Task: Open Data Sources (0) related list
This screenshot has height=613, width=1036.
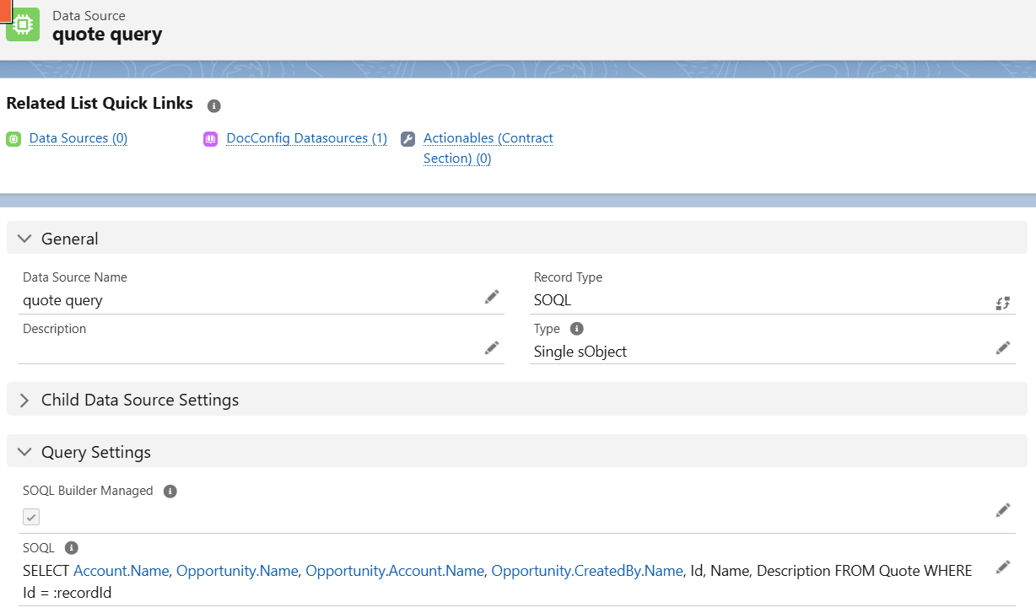Action: point(78,138)
